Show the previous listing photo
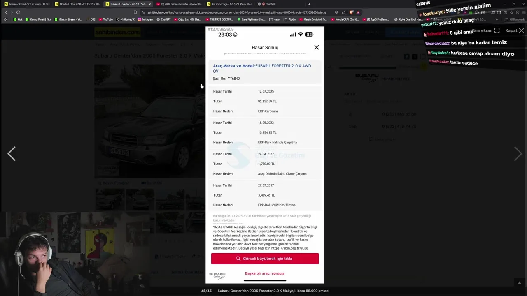Screen dimensions: 527x296 (x=12, y=154)
